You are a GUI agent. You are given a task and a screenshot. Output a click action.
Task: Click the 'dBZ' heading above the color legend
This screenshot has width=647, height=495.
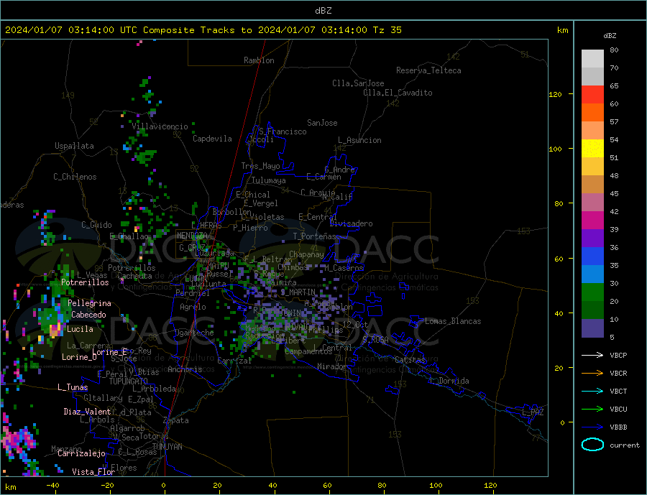click(610, 36)
